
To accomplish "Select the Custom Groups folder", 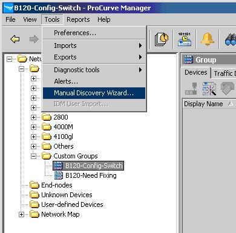I will pyautogui.click(x=76, y=156).
